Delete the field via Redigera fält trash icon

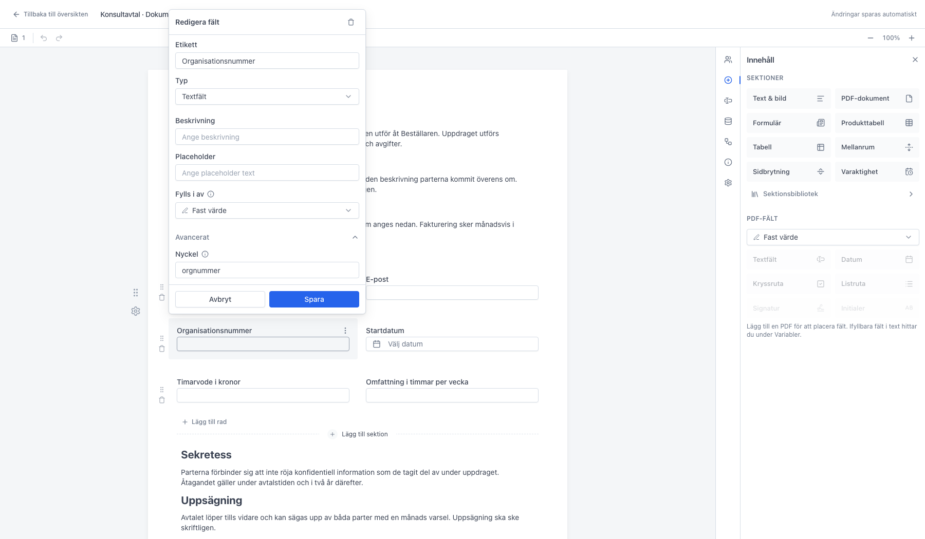click(x=351, y=22)
